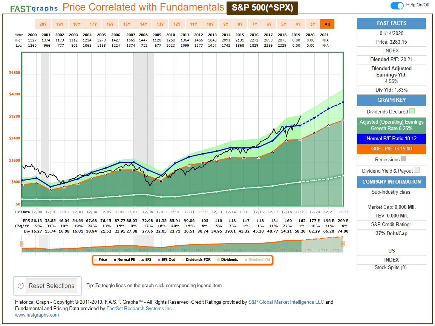435x326 pixels.
Task: Toggle Normal PE line in legend
Action: point(124,260)
